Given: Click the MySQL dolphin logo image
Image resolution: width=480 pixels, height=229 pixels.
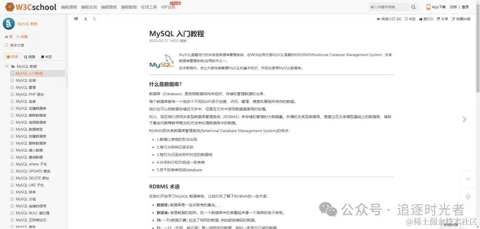Looking at the screenshot, I should click(162, 61).
